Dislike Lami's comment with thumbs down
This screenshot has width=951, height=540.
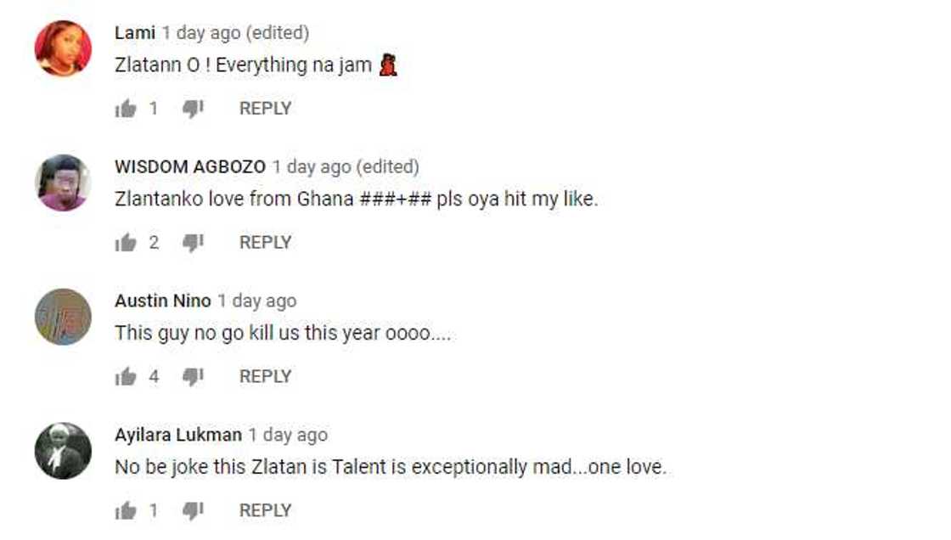pos(193,109)
